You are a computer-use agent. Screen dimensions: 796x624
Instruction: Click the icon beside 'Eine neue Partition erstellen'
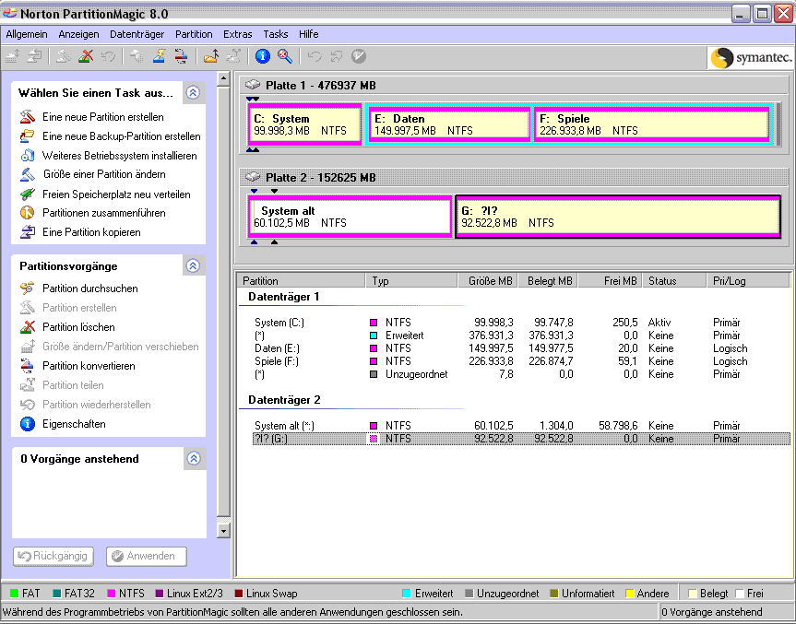[x=28, y=117]
